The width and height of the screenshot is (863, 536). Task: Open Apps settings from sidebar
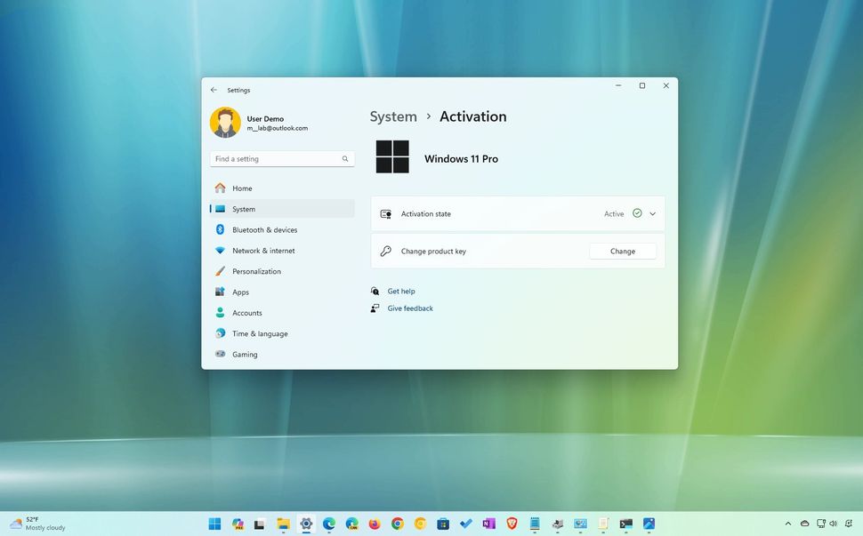240,292
